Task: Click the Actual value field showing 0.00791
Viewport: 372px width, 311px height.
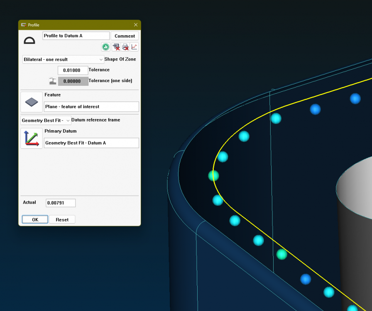Action: click(x=61, y=203)
